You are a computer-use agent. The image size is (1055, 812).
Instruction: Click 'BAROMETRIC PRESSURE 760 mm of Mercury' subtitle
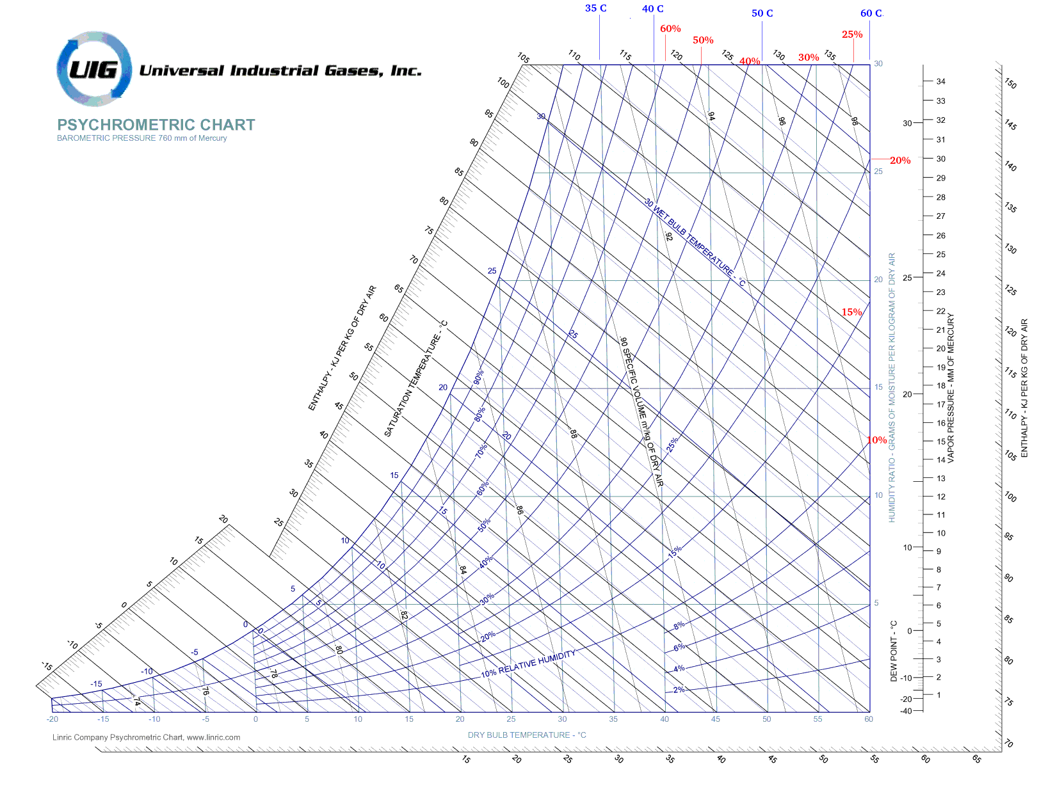coord(142,138)
